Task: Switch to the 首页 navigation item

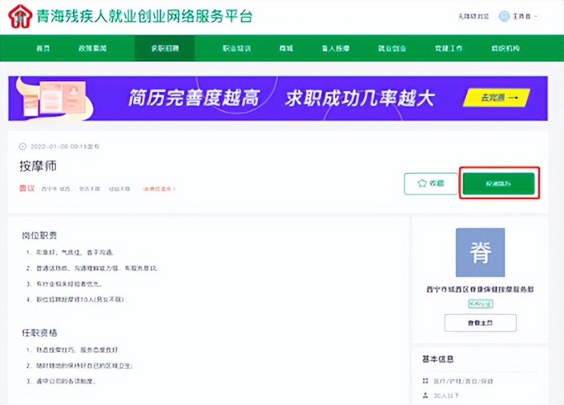Action: 43,48
